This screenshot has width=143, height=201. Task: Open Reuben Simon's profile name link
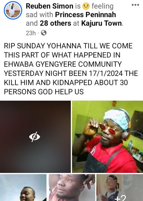[50, 6]
